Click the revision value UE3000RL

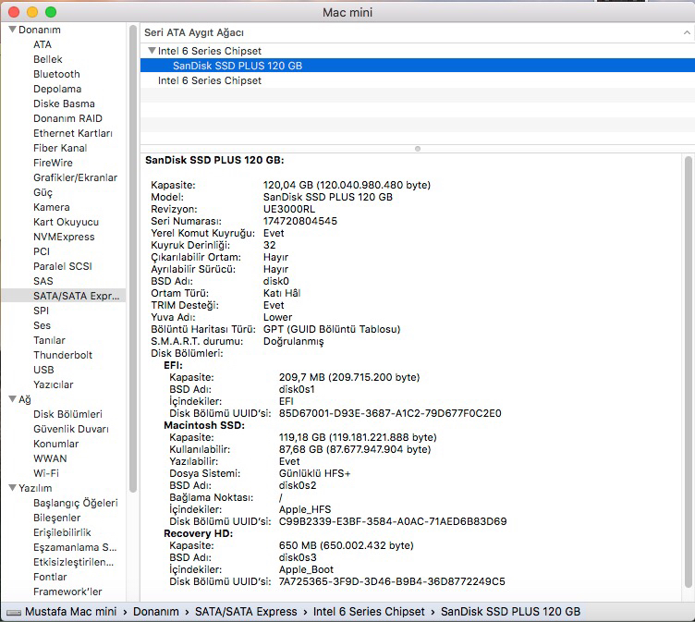(289, 209)
